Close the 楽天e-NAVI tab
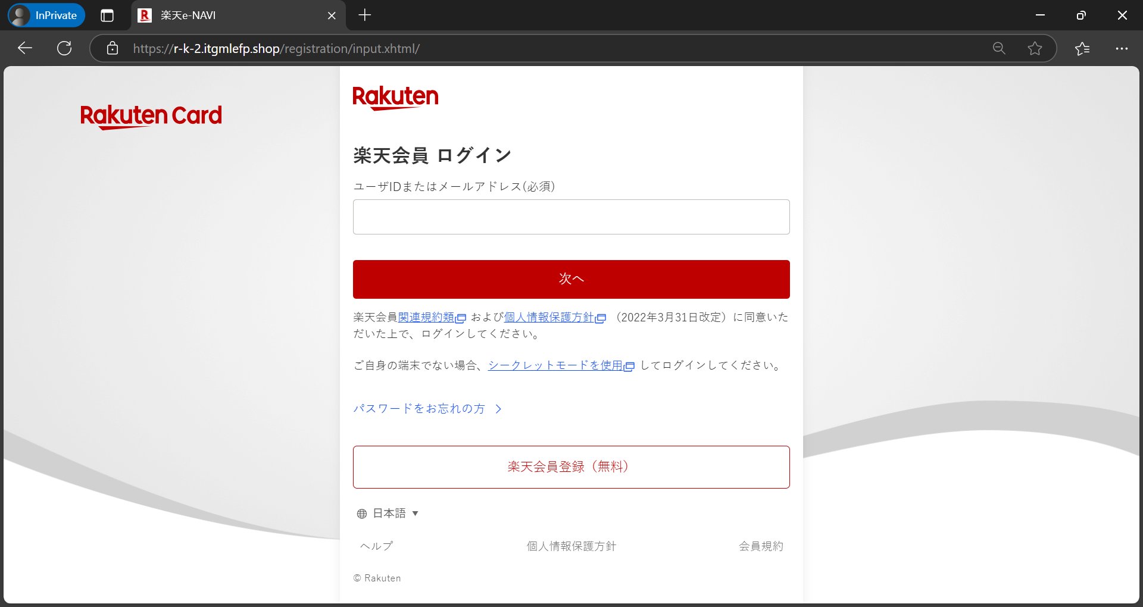The height and width of the screenshot is (607, 1143). pos(332,15)
